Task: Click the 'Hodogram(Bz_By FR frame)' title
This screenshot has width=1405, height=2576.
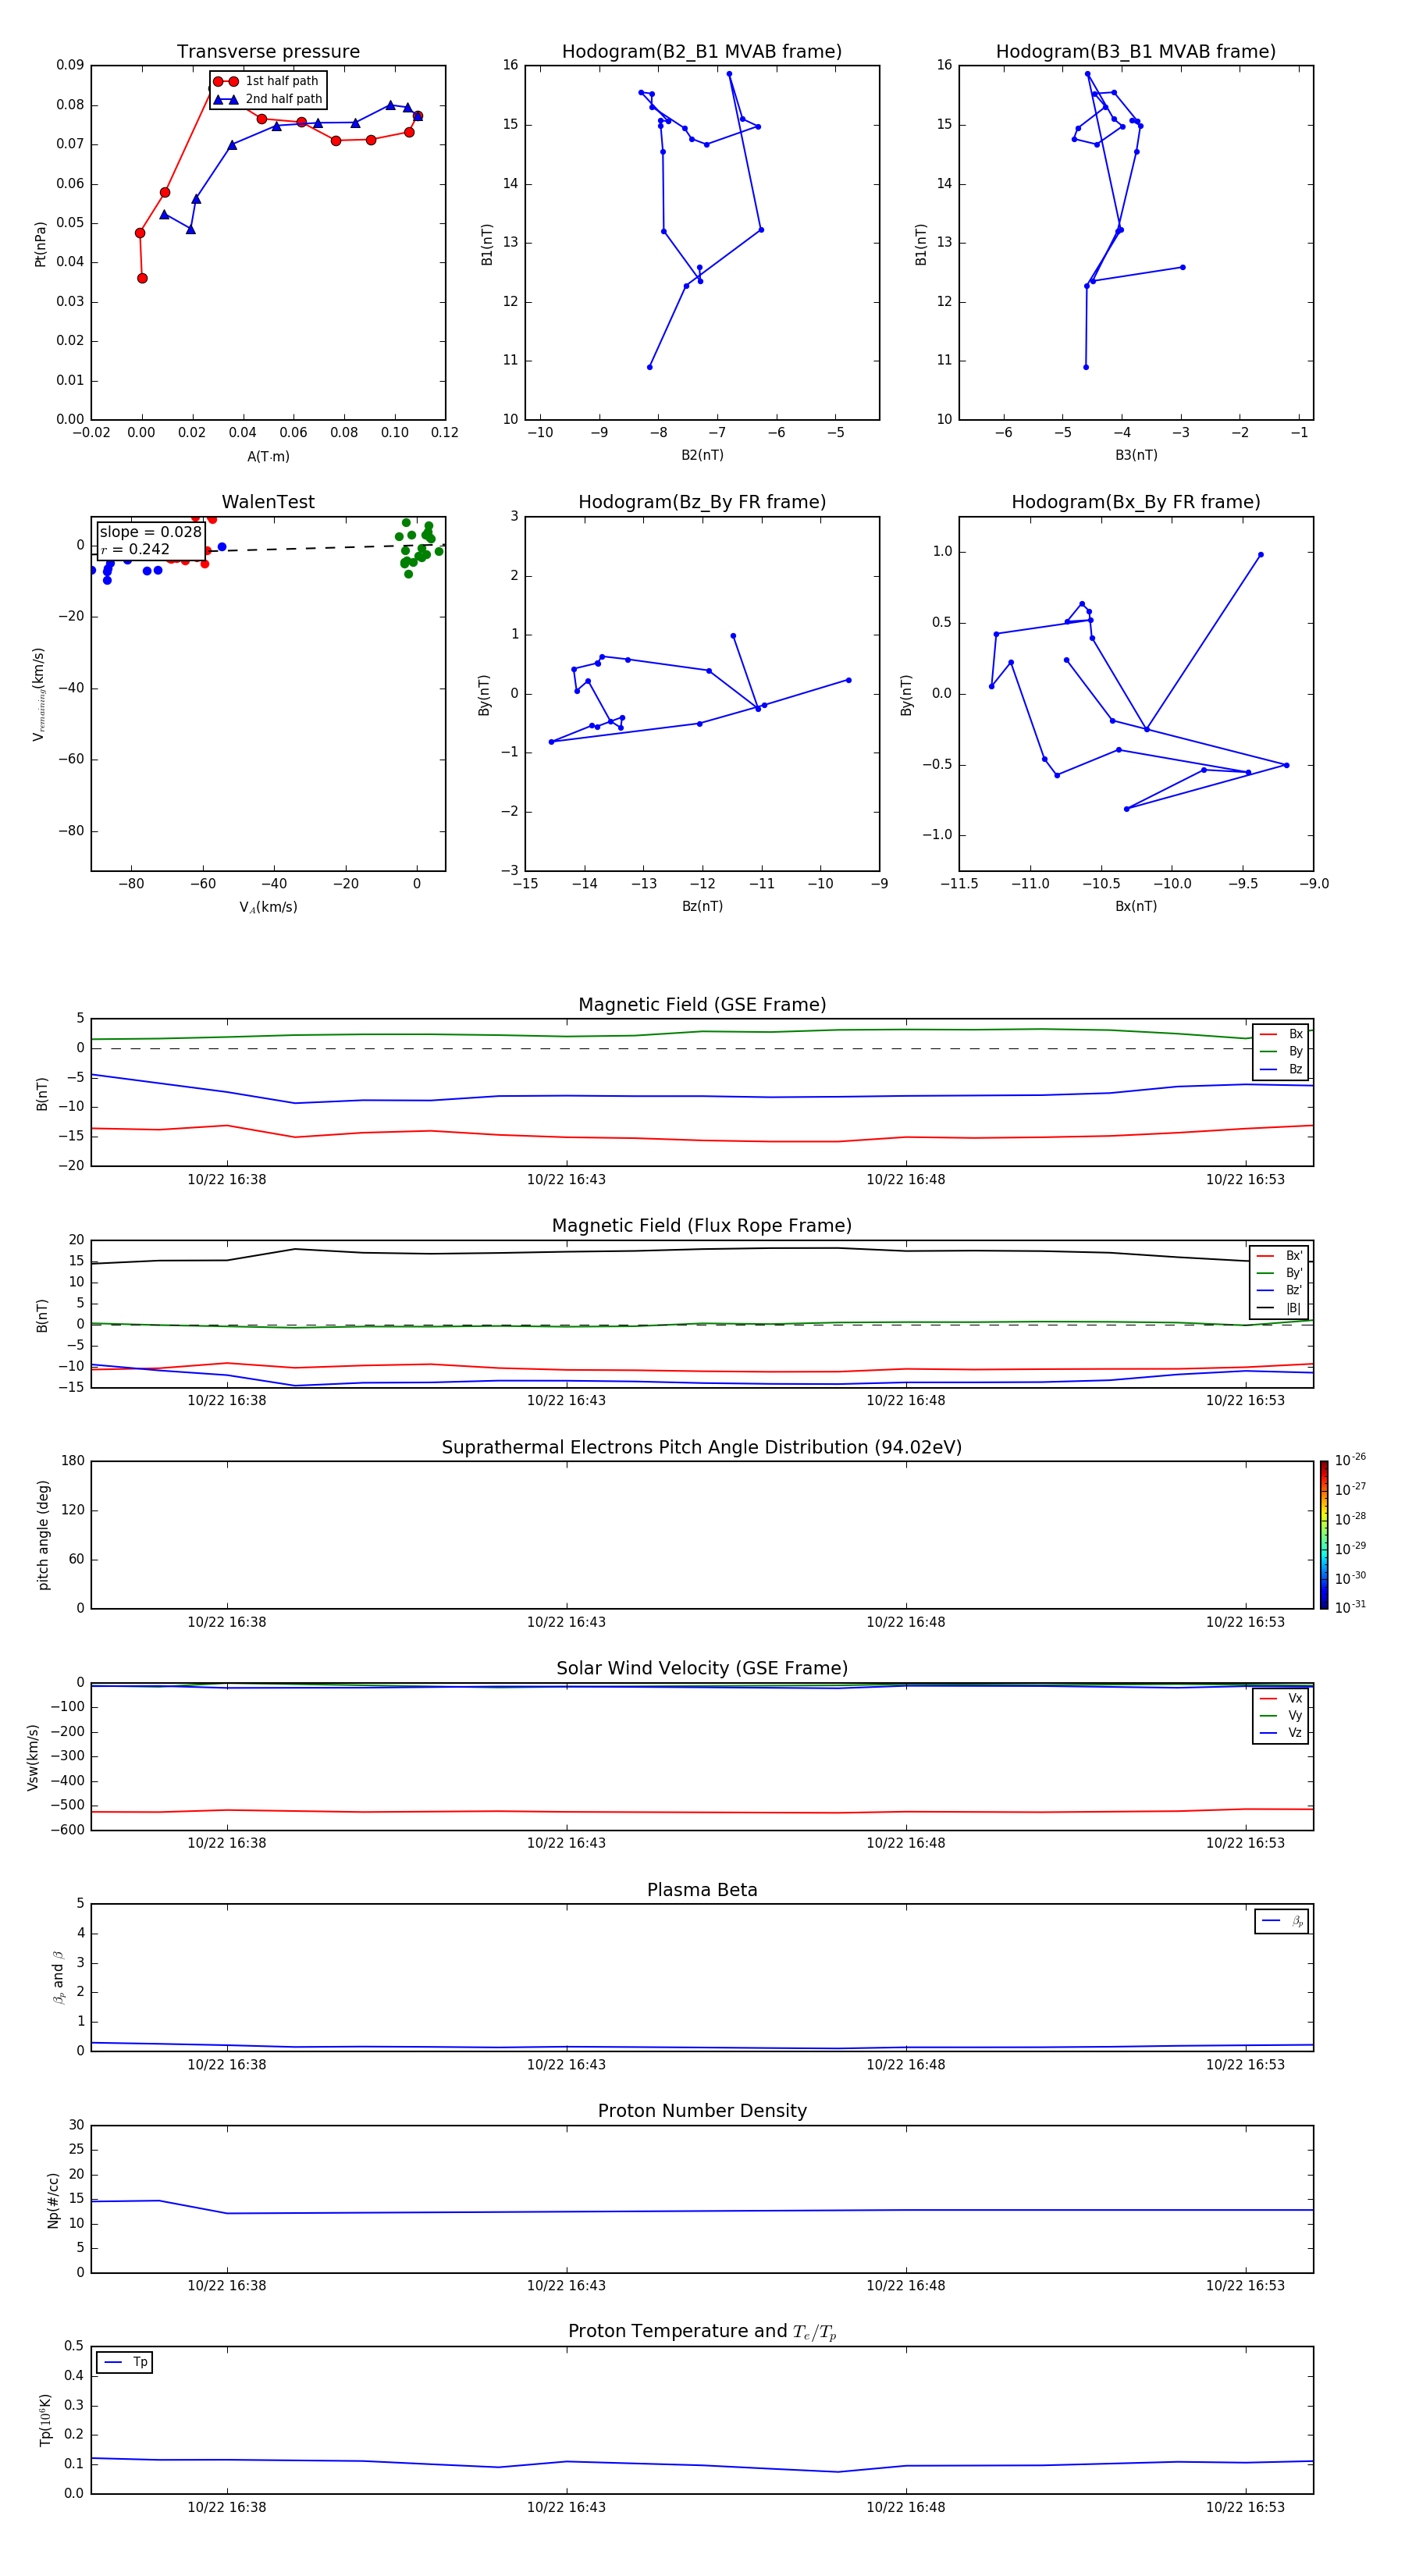Action: (x=702, y=502)
